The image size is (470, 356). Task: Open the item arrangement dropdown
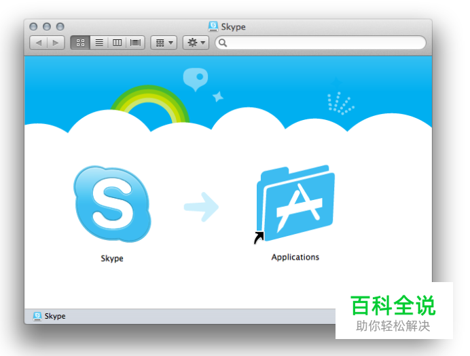(x=164, y=43)
